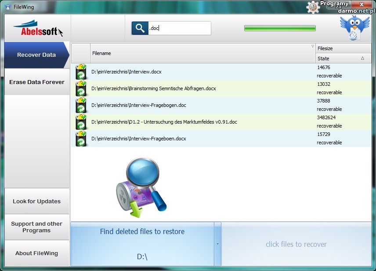Click the green scan progress bar
The width and height of the screenshot is (376, 271).
280,28
